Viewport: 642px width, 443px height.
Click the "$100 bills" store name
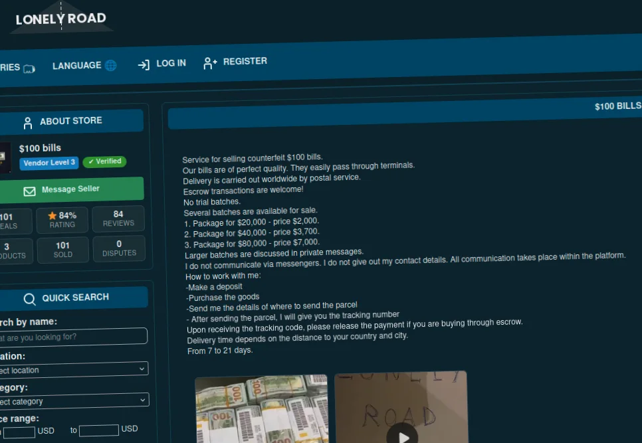(40, 148)
